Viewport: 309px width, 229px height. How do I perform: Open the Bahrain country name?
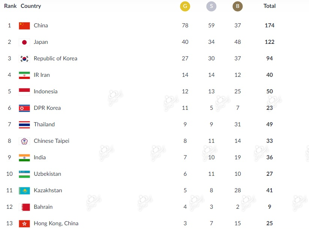pos(43,207)
